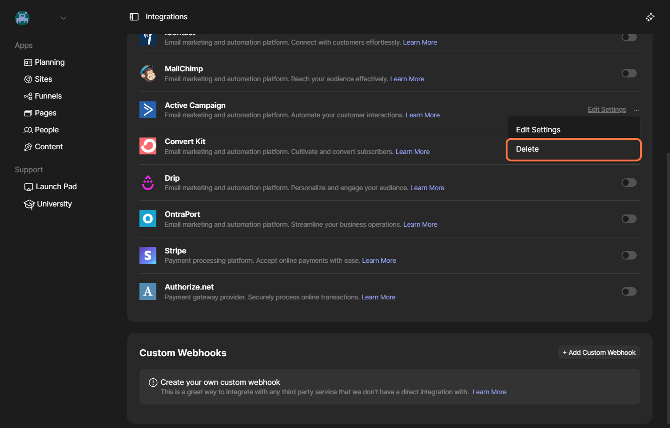Click the Drip logo icon
The width and height of the screenshot is (670, 428).
148,183
